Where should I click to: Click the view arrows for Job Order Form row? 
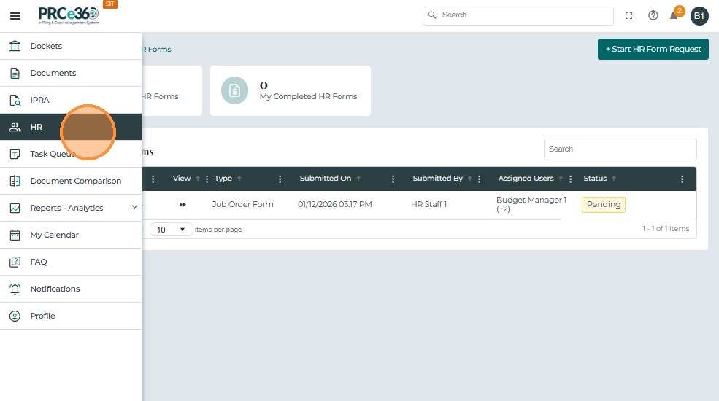(x=182, y=205)
